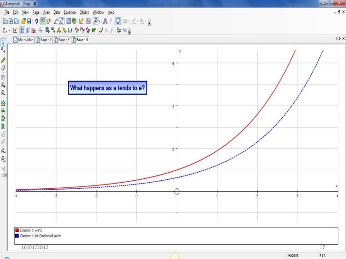Open the Equation menu
This screenshot has width=346, height=259.
tap(69, 12)
